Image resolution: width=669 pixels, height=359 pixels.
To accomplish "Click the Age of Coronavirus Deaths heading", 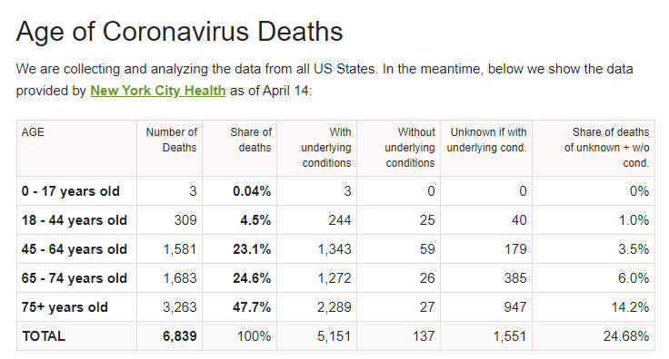I will [179, 31].
